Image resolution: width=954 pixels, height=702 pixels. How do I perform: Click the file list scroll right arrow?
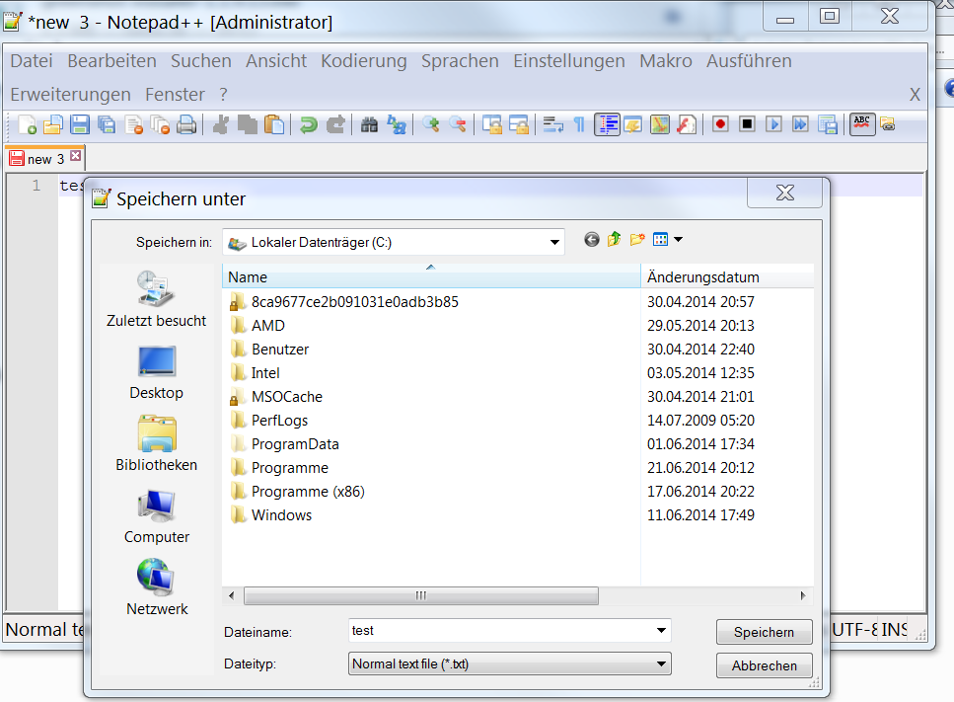click(803, 595)
